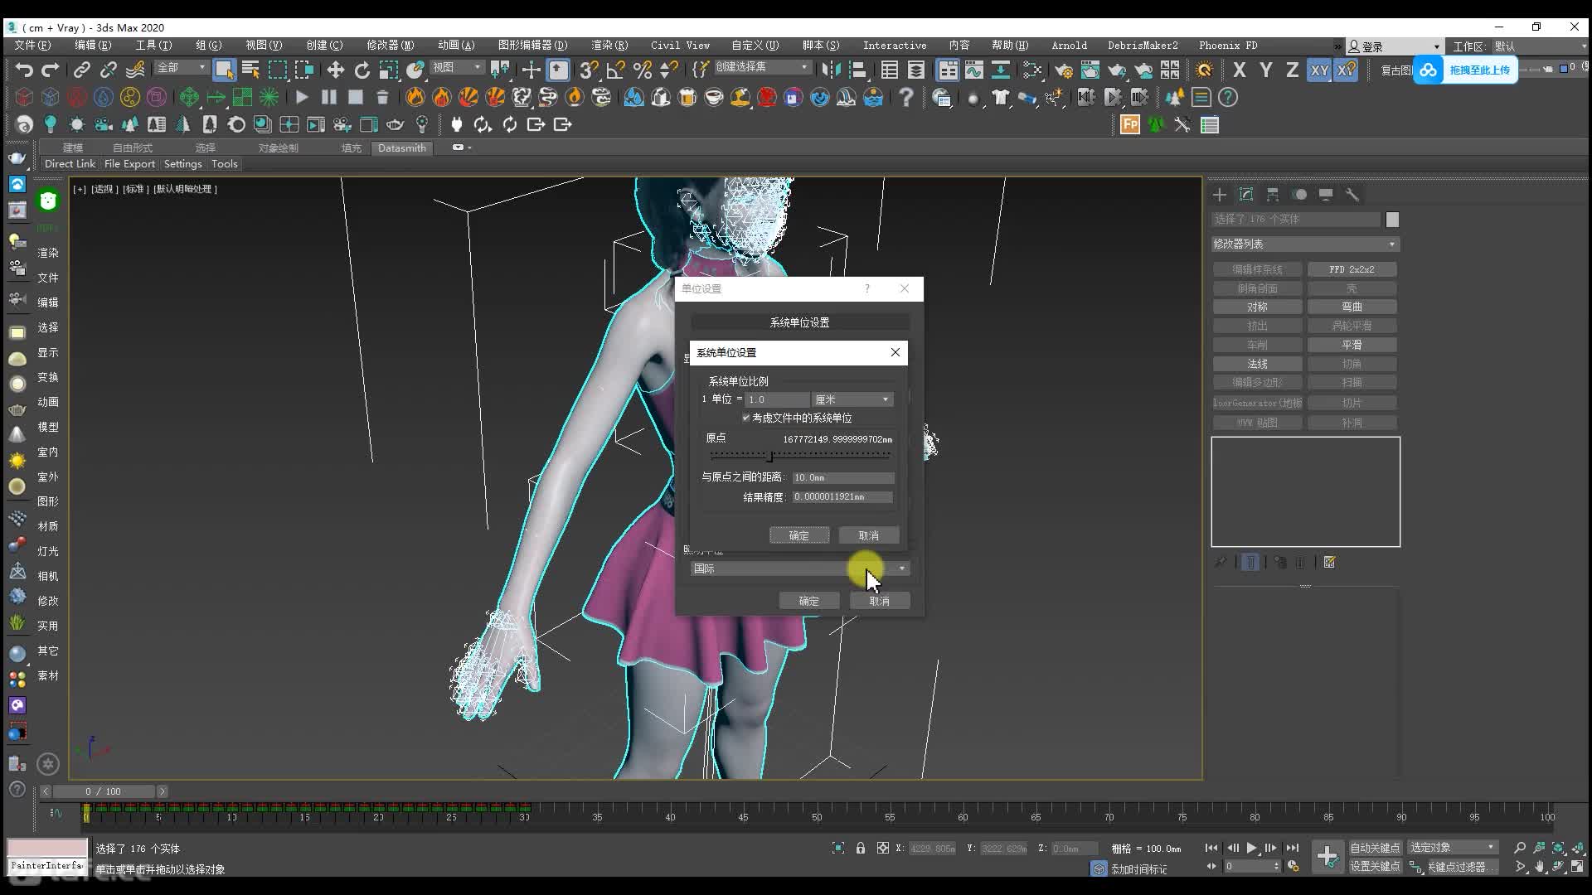Restrict axis to Z
This screenshot has height=895, width=1592.
coord(1292,70)
